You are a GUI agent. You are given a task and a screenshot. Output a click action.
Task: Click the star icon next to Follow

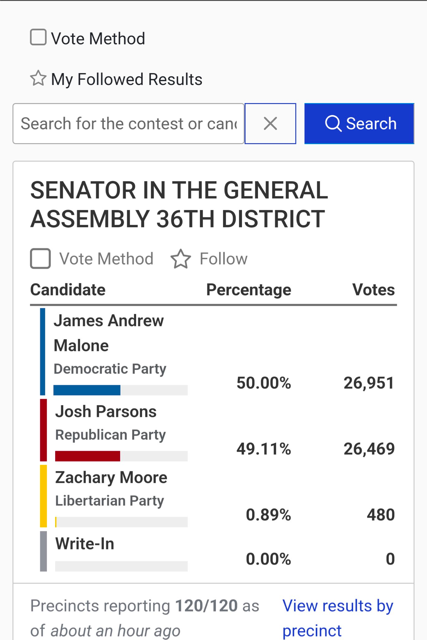coord(181,259)
